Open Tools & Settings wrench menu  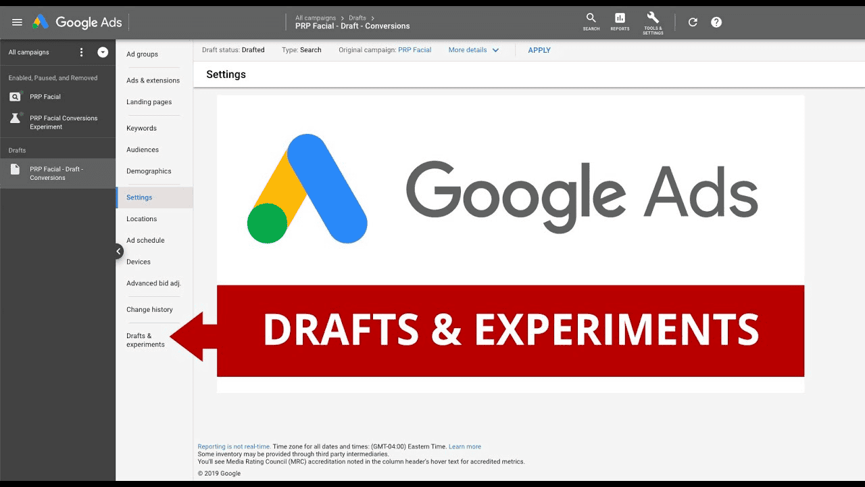point(652,22)
